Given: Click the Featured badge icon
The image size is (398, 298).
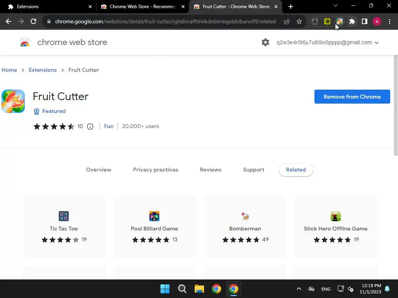Looking at the screenshot, I should click(37, 111).
